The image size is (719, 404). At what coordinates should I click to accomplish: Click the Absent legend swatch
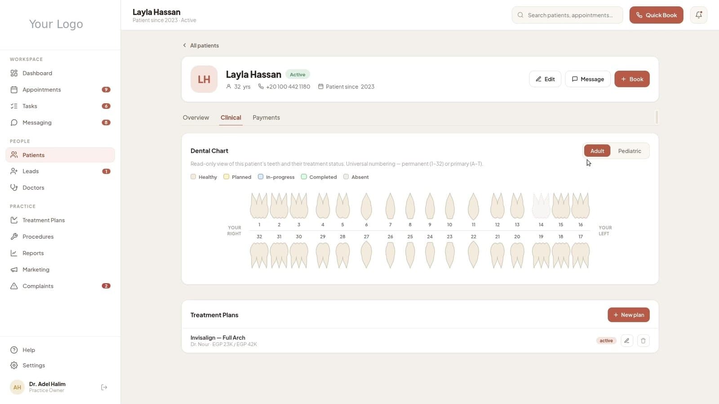point(346,177)
